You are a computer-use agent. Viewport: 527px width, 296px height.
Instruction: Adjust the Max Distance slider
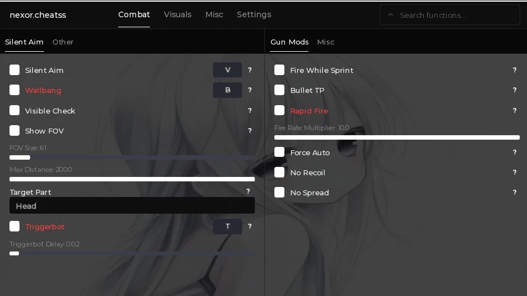(x=132, y=179)
